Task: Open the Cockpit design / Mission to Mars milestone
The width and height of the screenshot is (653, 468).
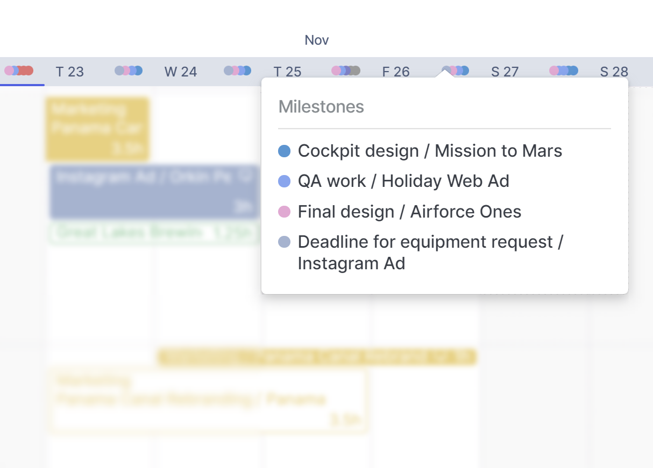Action: point(429,151)
